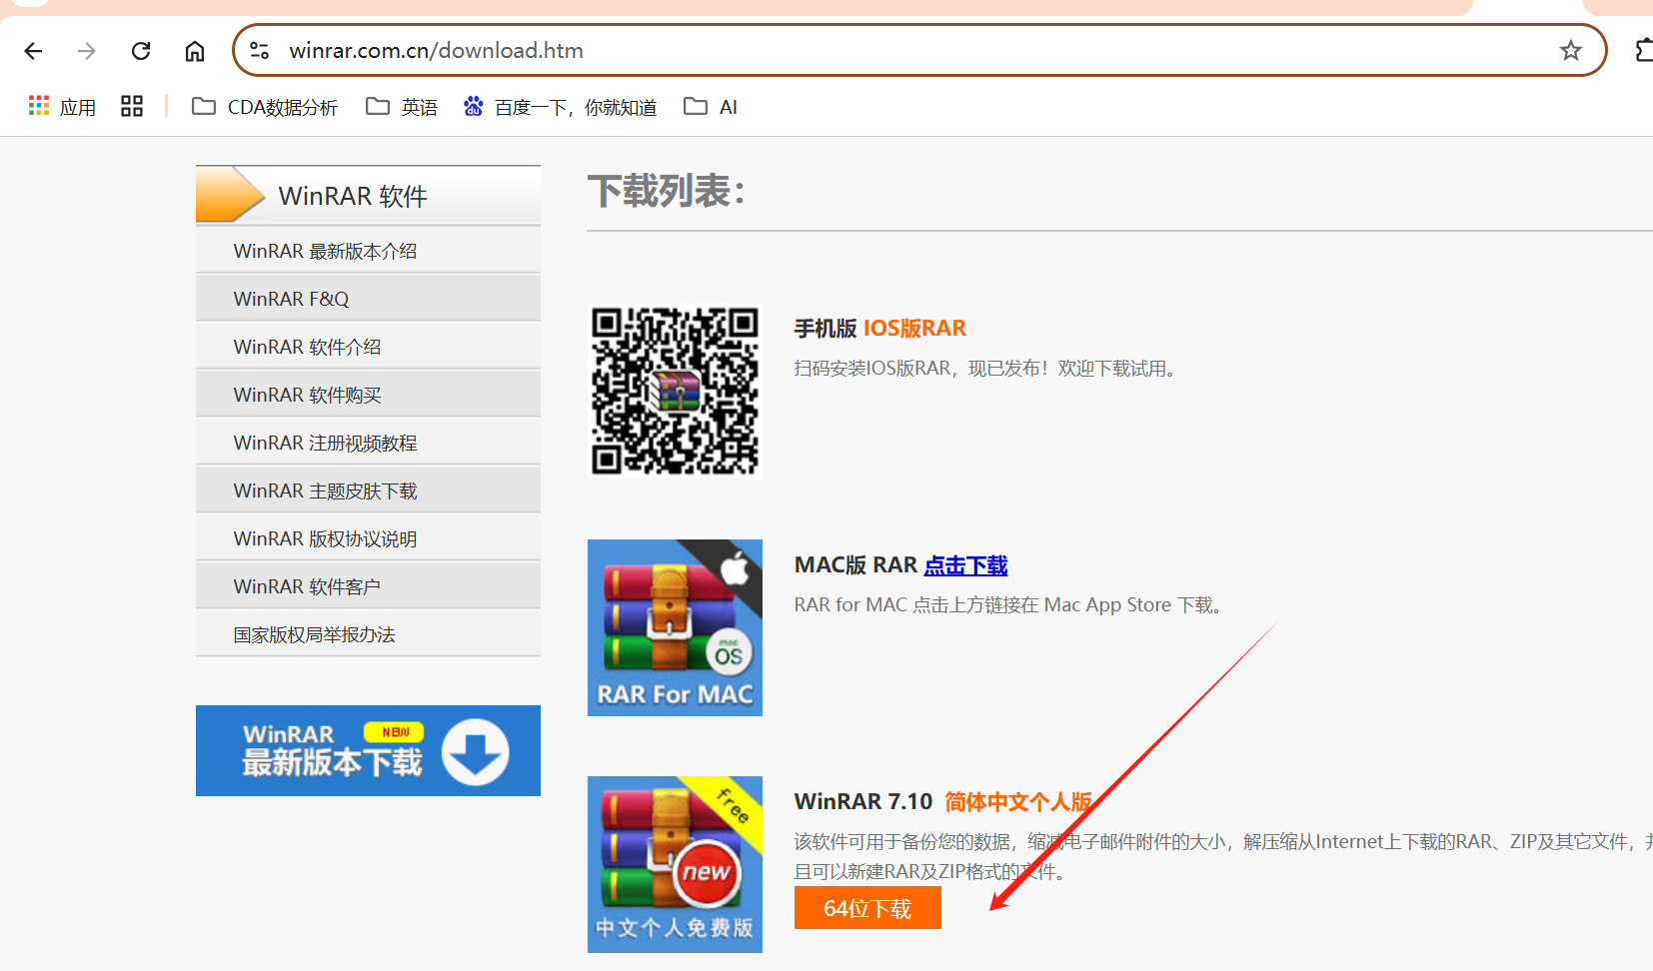Click the WinRAR 软件 sidebar header

click(368, 195)
